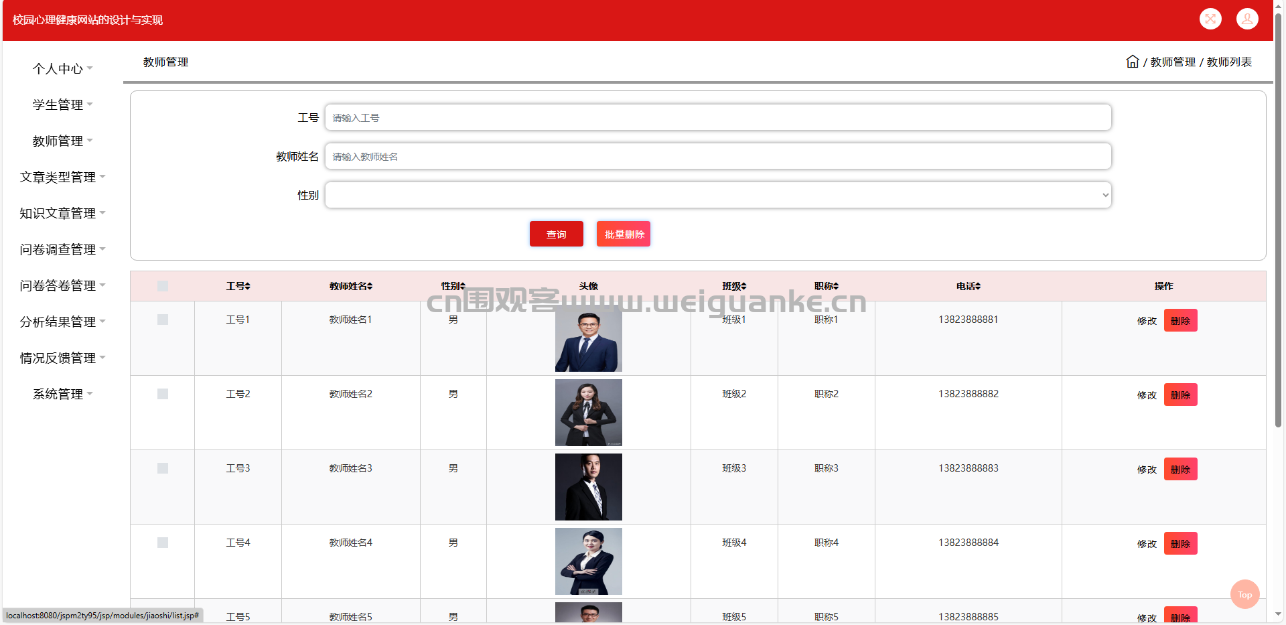The width and height of the screenshot is (1286, 625).
Task: Sort table by 工号 column arrows
Action: tap(247, 286)
